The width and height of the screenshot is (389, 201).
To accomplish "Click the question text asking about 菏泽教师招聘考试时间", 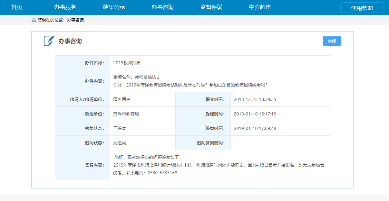I will pos(190,85).
